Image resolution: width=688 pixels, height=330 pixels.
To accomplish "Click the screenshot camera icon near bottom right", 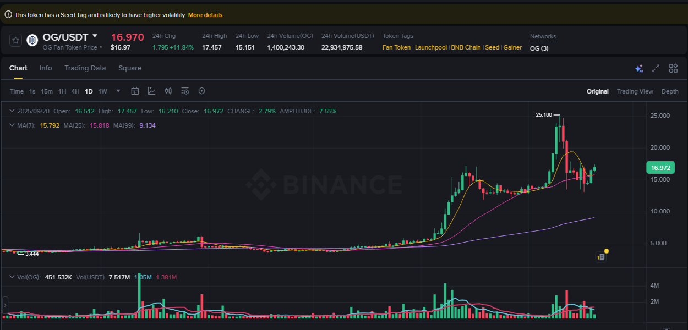I will click(x=600, y=256).
